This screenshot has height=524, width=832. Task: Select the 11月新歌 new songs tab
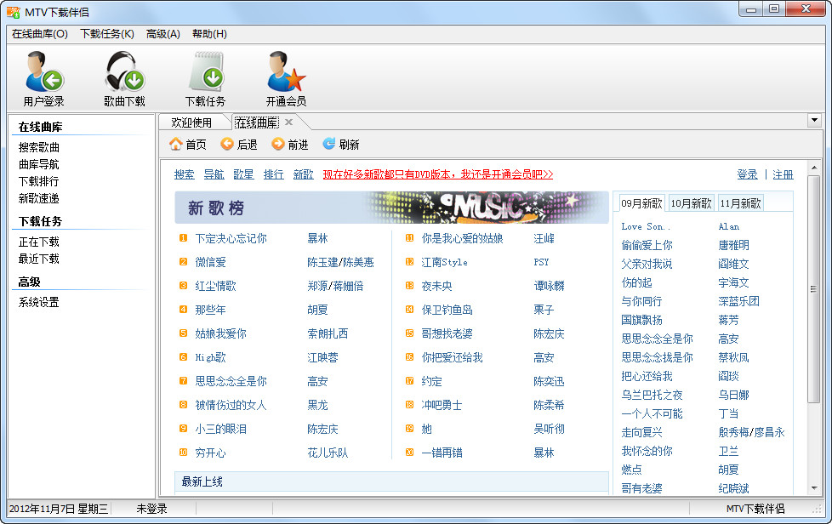click(x=741, y=202)
